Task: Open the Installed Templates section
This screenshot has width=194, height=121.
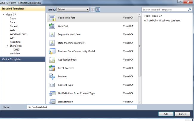Action: [23, 9]
